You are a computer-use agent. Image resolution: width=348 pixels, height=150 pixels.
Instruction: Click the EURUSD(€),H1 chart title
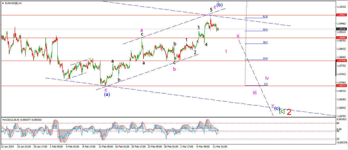(x=13, y=3)
